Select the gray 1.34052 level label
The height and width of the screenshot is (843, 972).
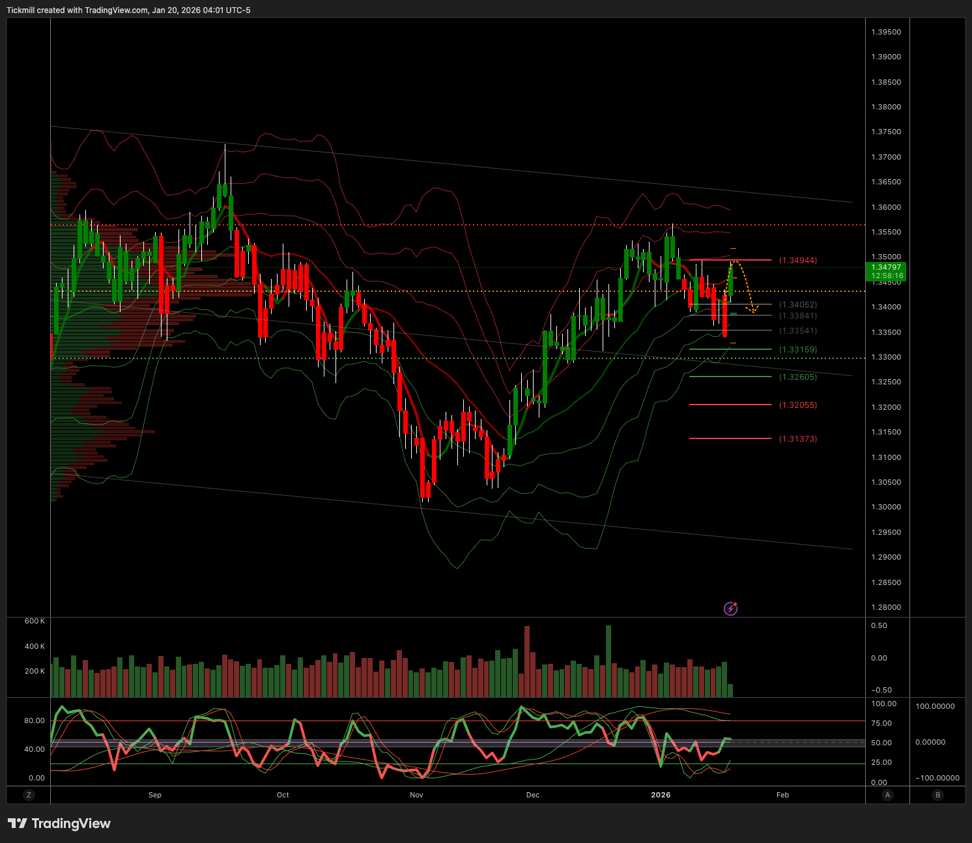coord(798,305)
